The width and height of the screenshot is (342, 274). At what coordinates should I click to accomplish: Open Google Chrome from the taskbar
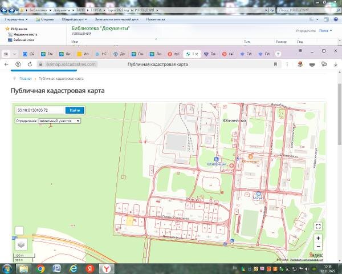point(40,269)
